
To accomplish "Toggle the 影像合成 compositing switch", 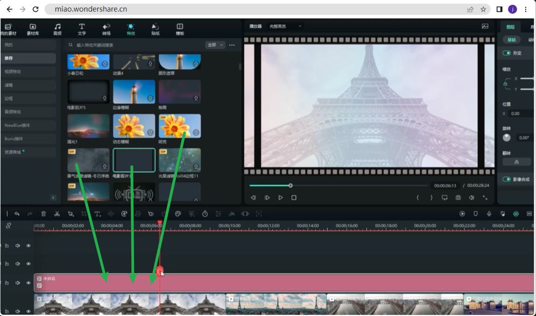I will click(506, 179).
